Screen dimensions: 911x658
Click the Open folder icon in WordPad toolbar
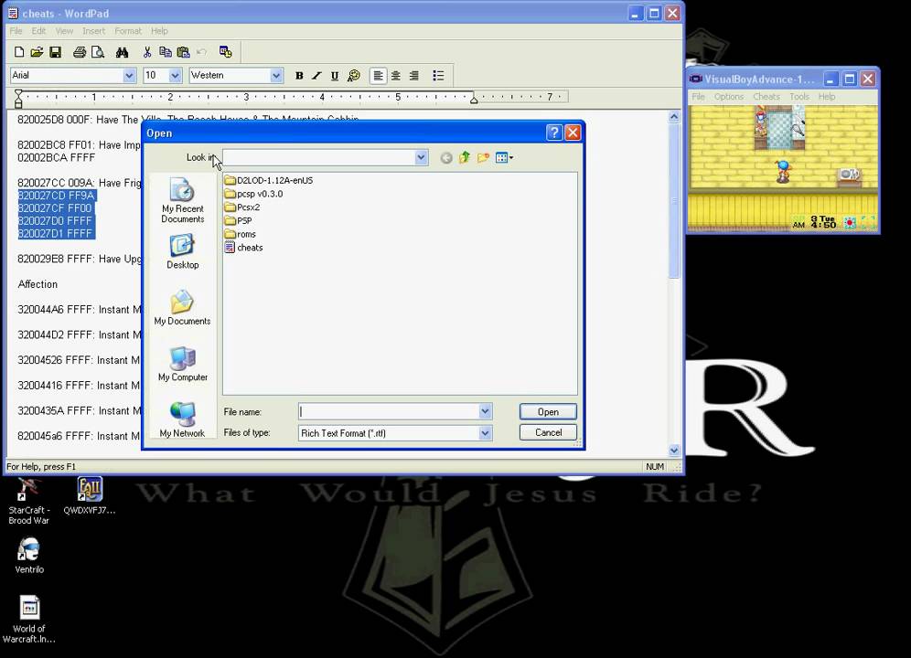[x=37, y=52]
